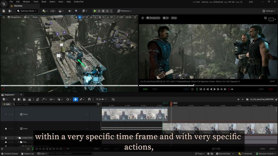Screen dimensions: 278x156
Task: Open the Edit menu
Action: tap(18, 2)
